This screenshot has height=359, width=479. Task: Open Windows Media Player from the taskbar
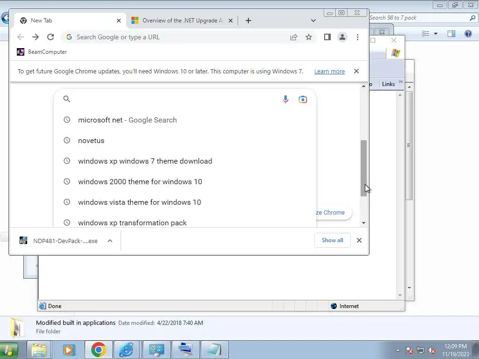click(69, 350)
